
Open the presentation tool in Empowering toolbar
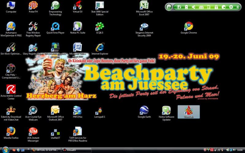[x=201, y=7]
